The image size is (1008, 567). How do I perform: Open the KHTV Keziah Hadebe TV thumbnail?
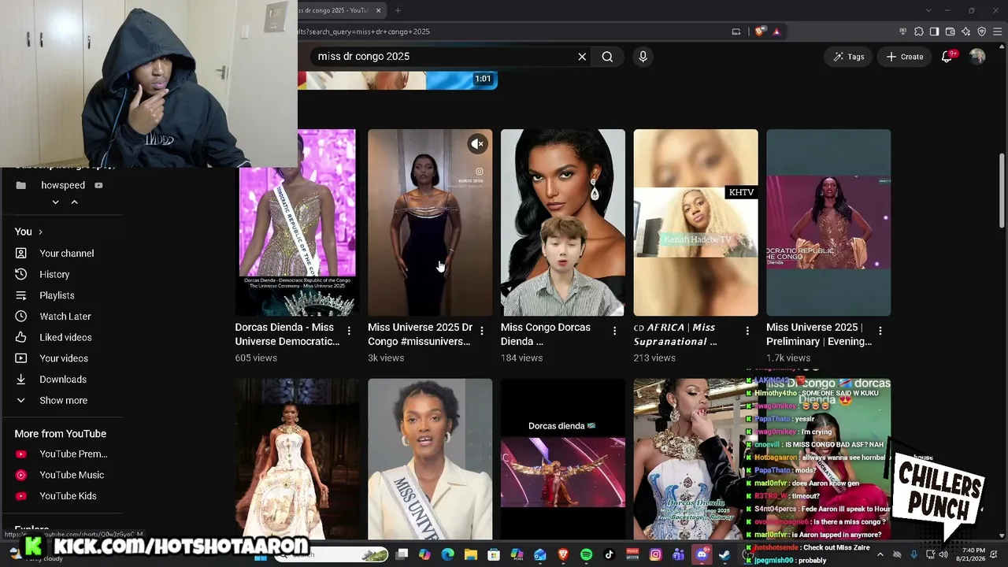point(696,223)
